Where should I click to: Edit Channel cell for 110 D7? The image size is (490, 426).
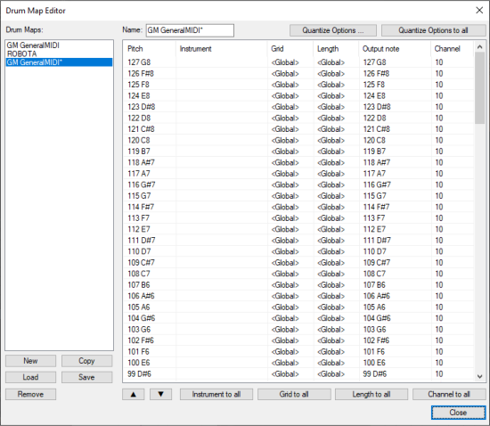(439, 251)
